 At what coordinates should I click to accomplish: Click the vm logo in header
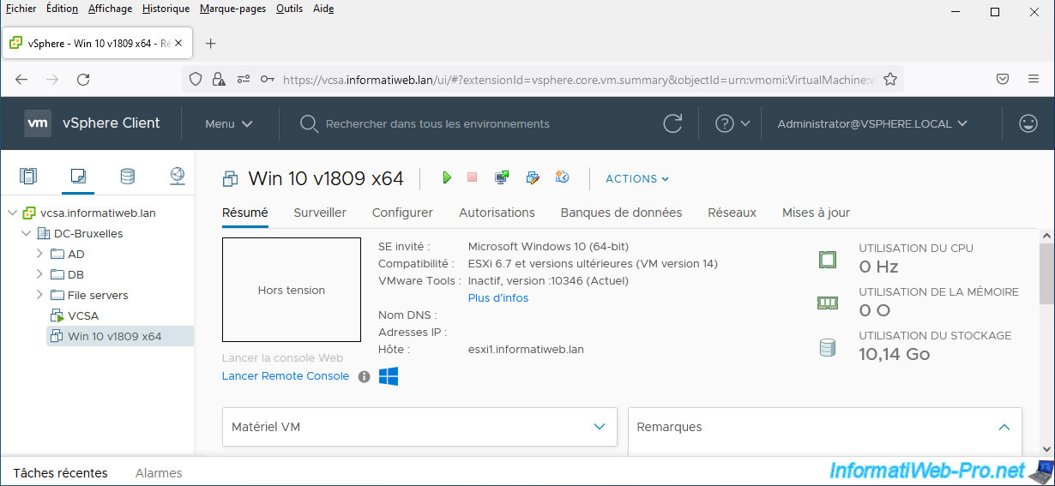(38, 123)
